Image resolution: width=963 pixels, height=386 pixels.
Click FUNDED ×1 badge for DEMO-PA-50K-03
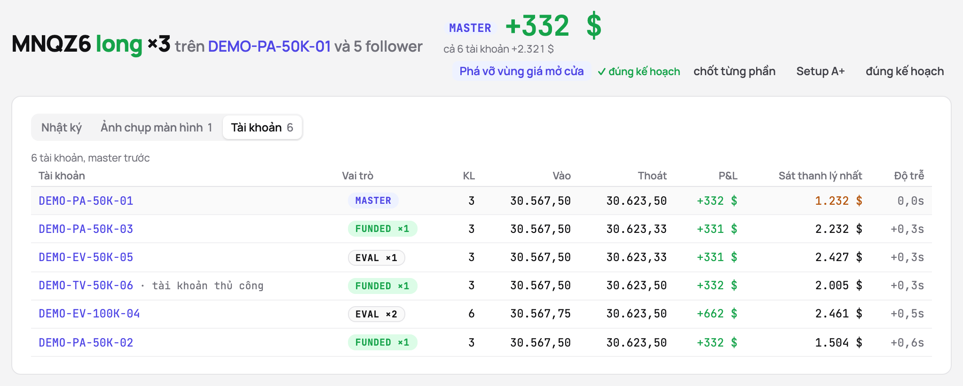[x=382, y=229]
